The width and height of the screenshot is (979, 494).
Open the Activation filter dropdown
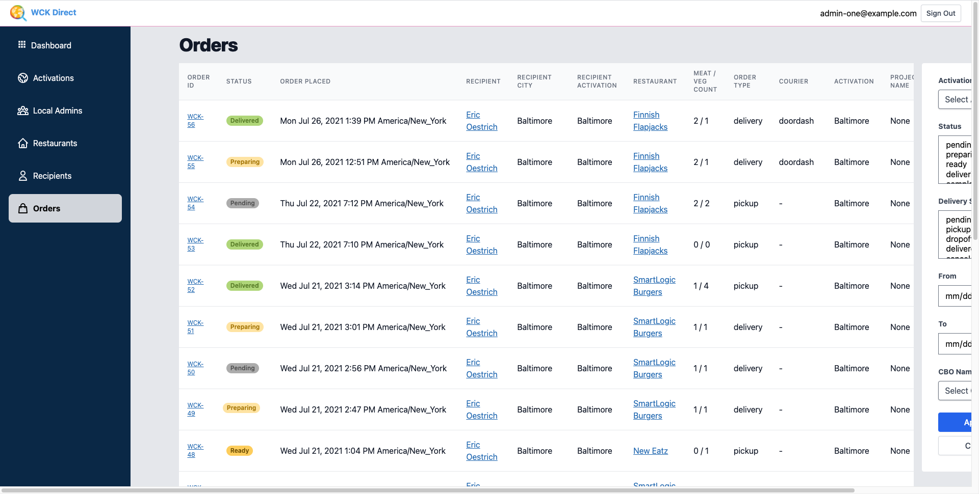956,99
